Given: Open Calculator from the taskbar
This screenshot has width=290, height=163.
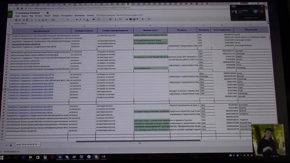Looking at the screenshot, I should (x=45, y=157).
